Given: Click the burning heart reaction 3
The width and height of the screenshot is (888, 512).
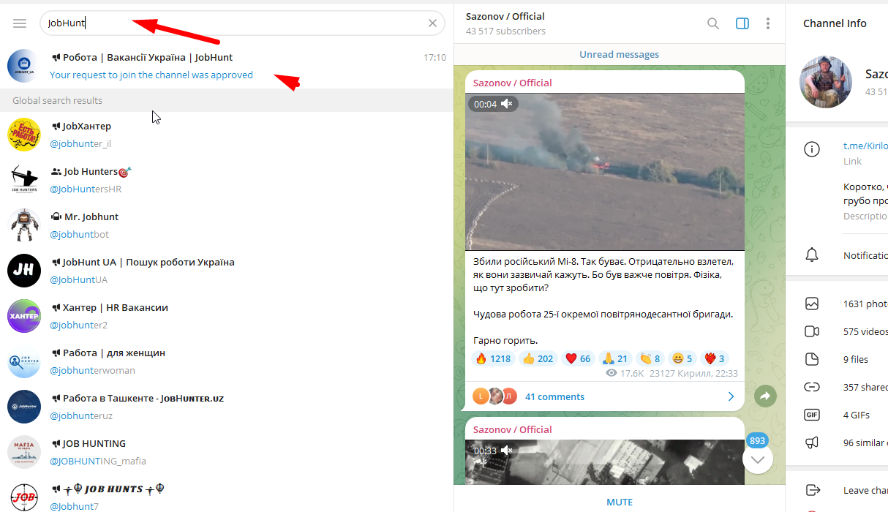Looking at the screenshot, I should coord(714,358).
